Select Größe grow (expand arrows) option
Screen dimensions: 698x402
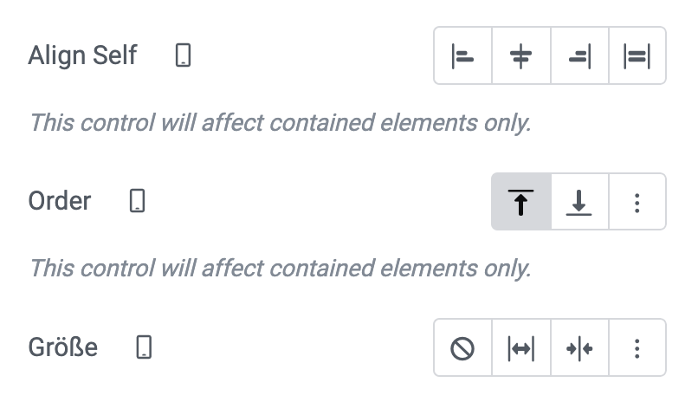[x=521, y=347]
